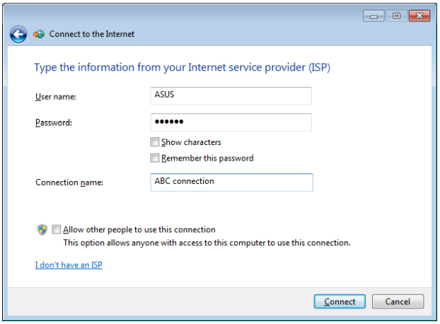
Task: Click the User name label
Action: coord(56,97)
